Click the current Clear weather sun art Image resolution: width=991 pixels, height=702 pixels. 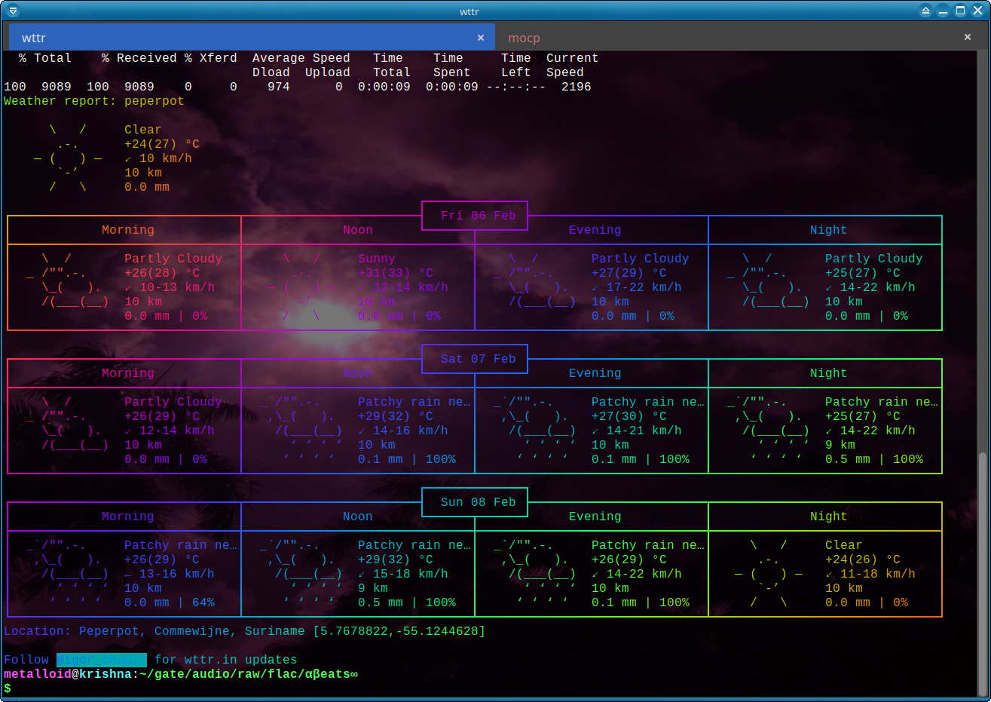point(68,158)
